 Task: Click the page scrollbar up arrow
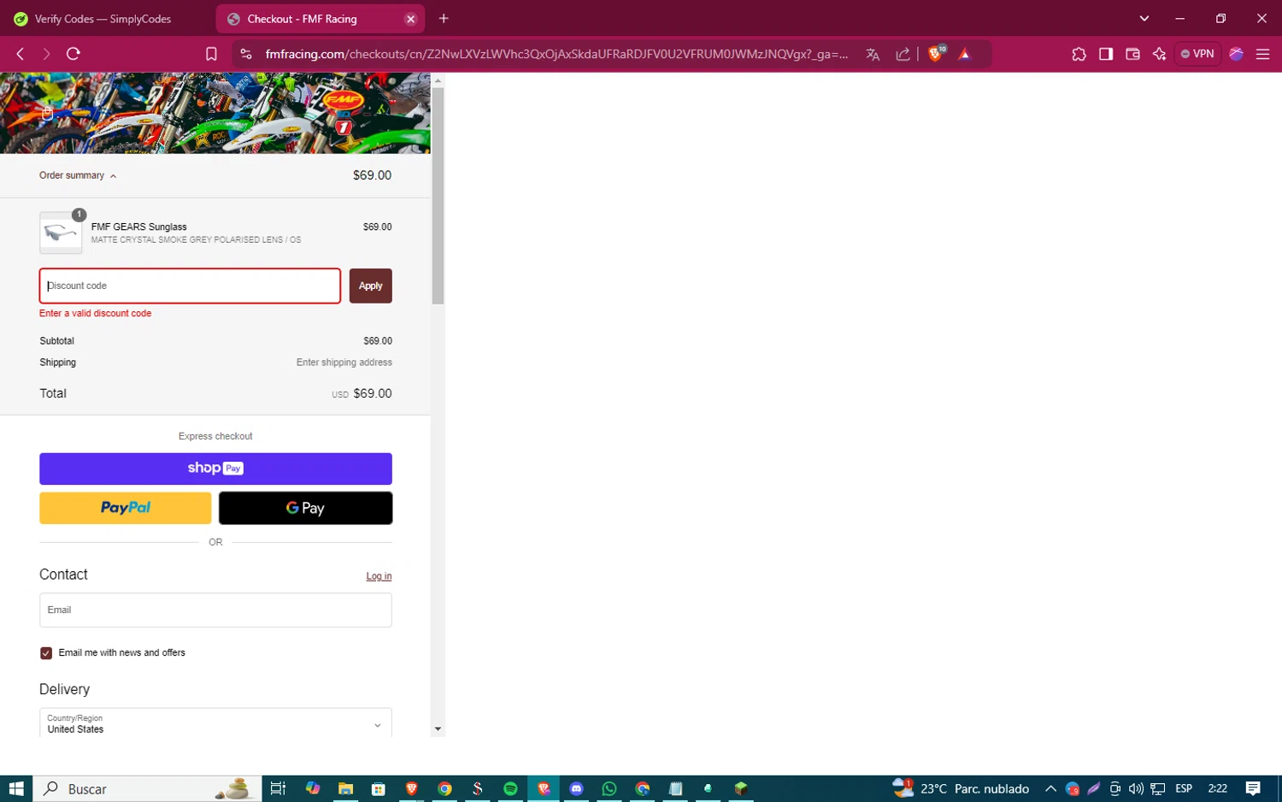(438, 80)
